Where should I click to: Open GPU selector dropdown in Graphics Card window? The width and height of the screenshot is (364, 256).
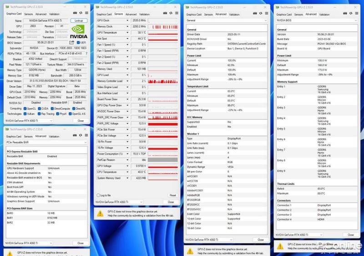point(29,120)
